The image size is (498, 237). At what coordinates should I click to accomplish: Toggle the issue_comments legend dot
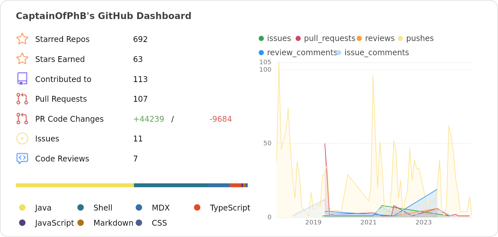pyautogui.click(x=339, y=53)
